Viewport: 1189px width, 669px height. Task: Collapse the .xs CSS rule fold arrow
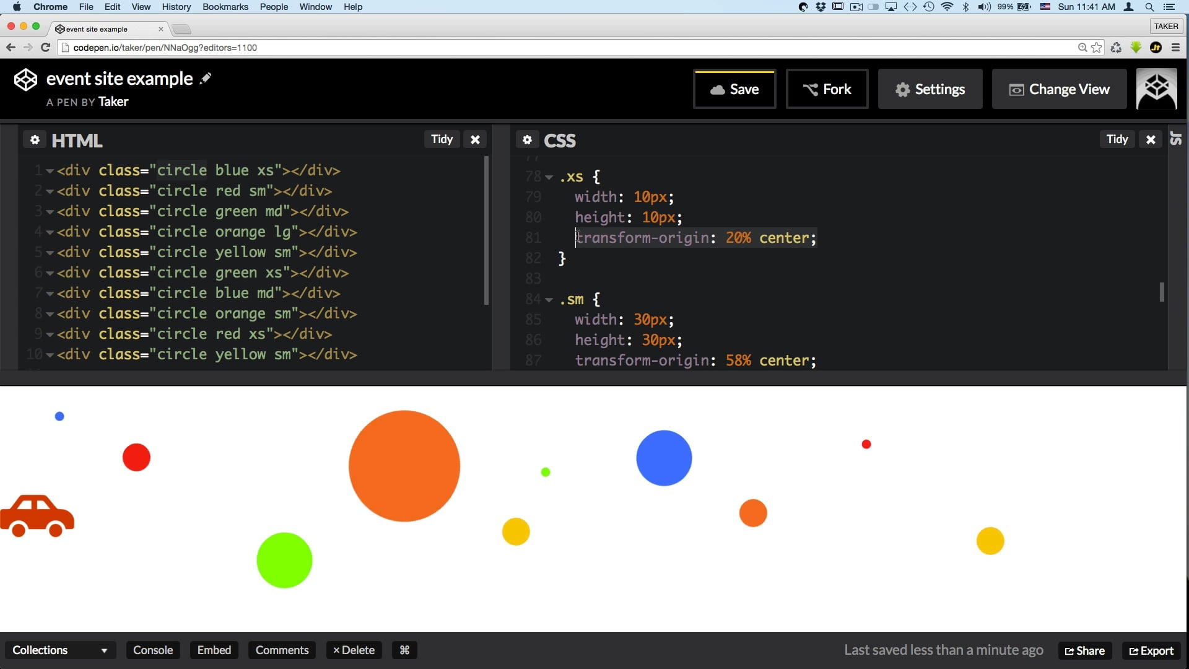pos(549,177)
